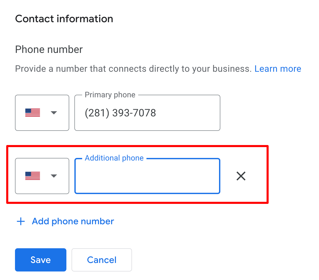Click the delete icon beside the empty phone field
Viewport: 319px width, 280px height.
pos(240,176)
